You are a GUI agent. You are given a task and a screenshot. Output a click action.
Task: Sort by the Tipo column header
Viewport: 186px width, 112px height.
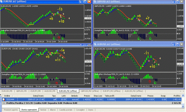54,96
